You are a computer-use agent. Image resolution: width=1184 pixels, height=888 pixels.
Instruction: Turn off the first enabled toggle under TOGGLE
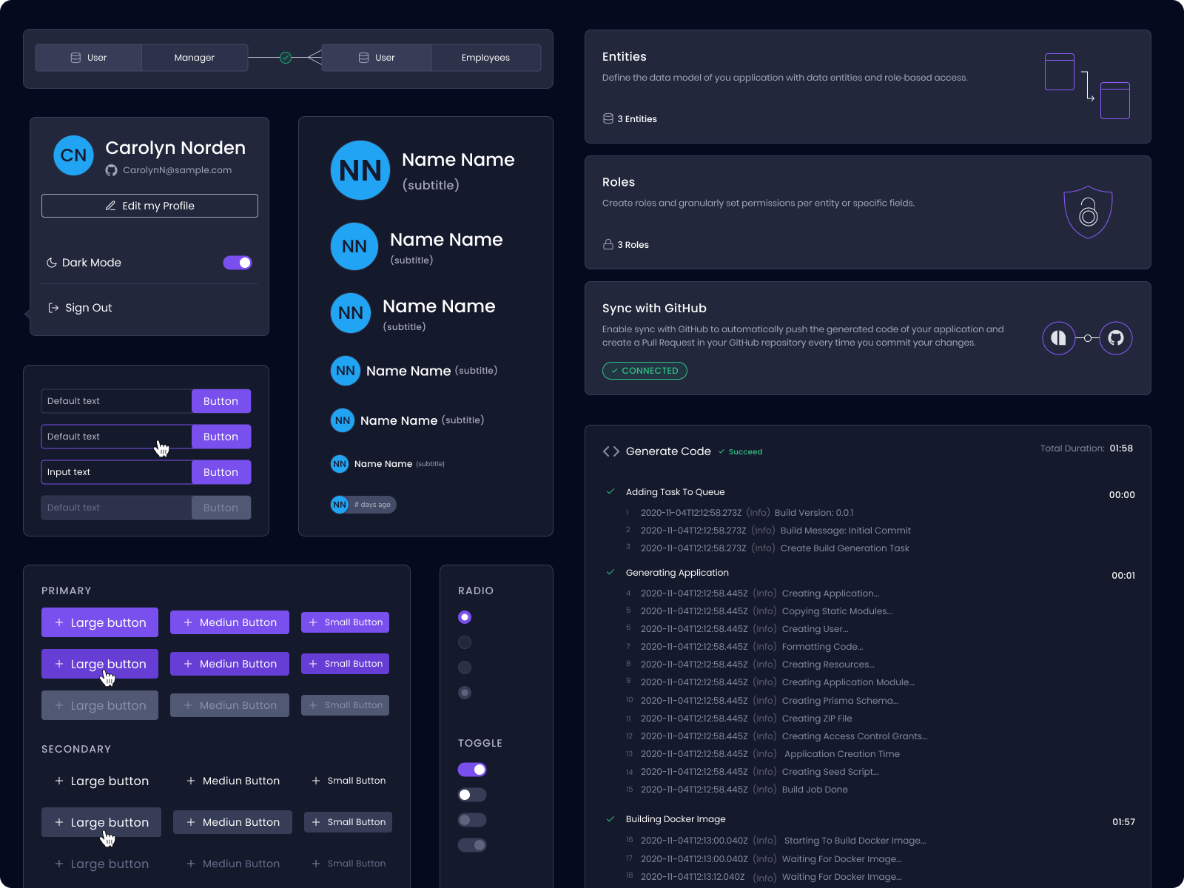472,770
